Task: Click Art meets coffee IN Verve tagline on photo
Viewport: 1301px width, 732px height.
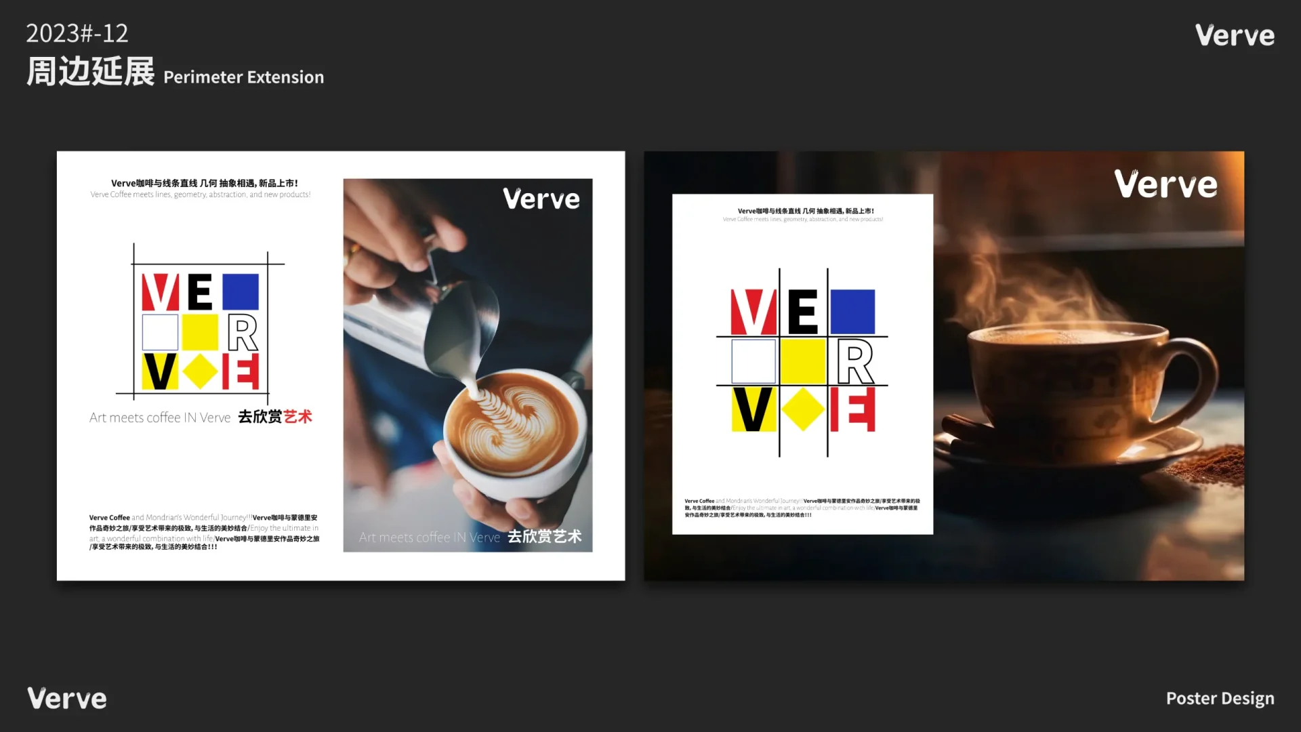Action: coord(429,537)
